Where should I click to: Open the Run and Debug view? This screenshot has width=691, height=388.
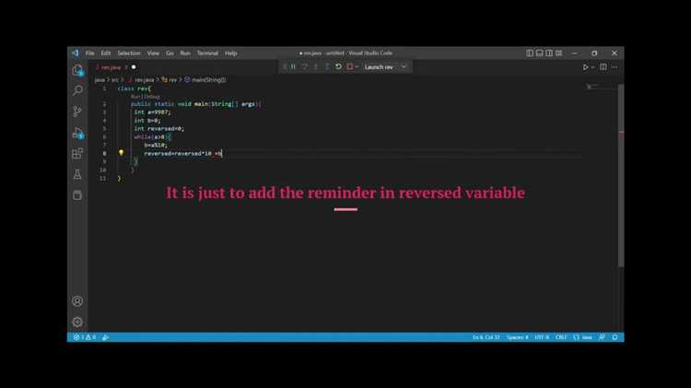pos(77,133)
